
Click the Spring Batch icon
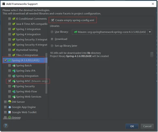(14, 65)
